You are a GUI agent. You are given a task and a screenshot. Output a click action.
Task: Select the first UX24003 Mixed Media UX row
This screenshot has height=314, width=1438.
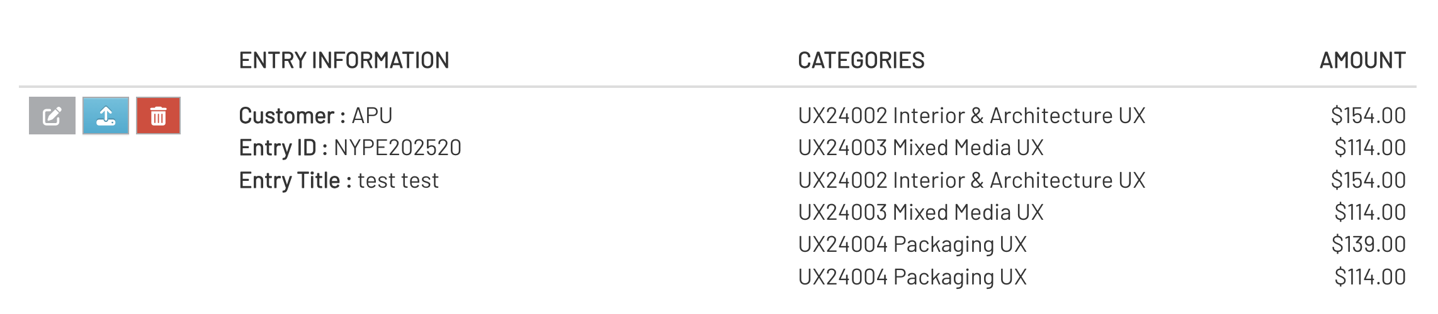click(x=920, y=148)
